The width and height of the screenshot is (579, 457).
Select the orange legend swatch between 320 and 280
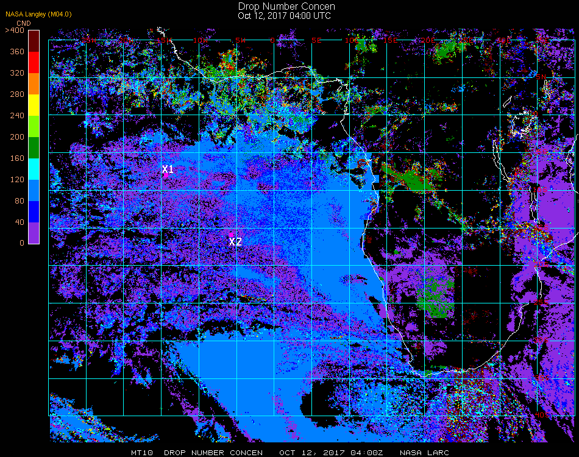pos(34,84)
